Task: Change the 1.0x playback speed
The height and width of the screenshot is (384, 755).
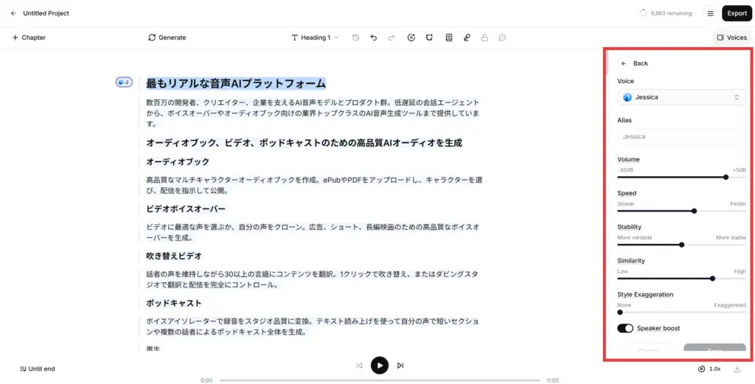Action: pos(709,369)
